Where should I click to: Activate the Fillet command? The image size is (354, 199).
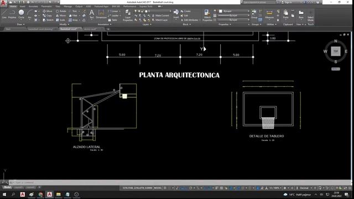click(73, 15)
